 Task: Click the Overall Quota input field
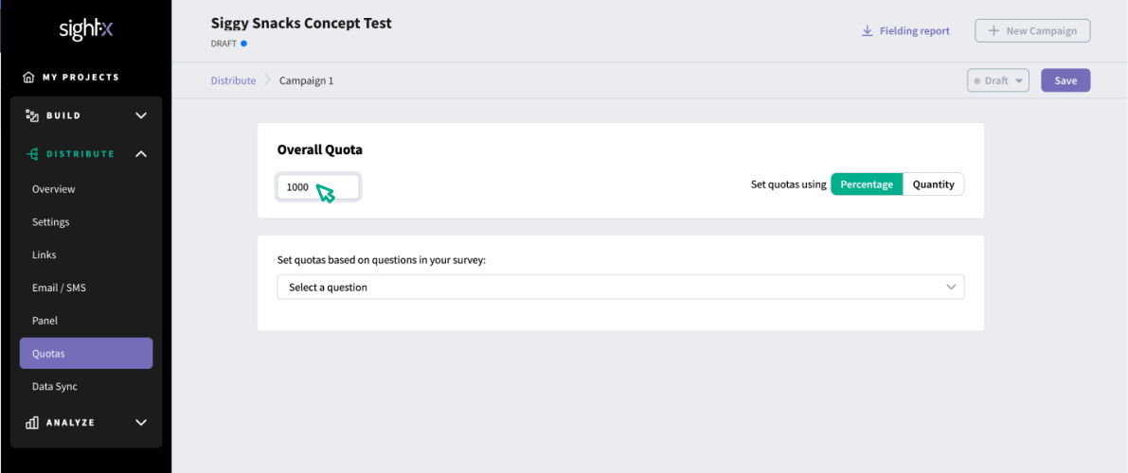(318, 187)
